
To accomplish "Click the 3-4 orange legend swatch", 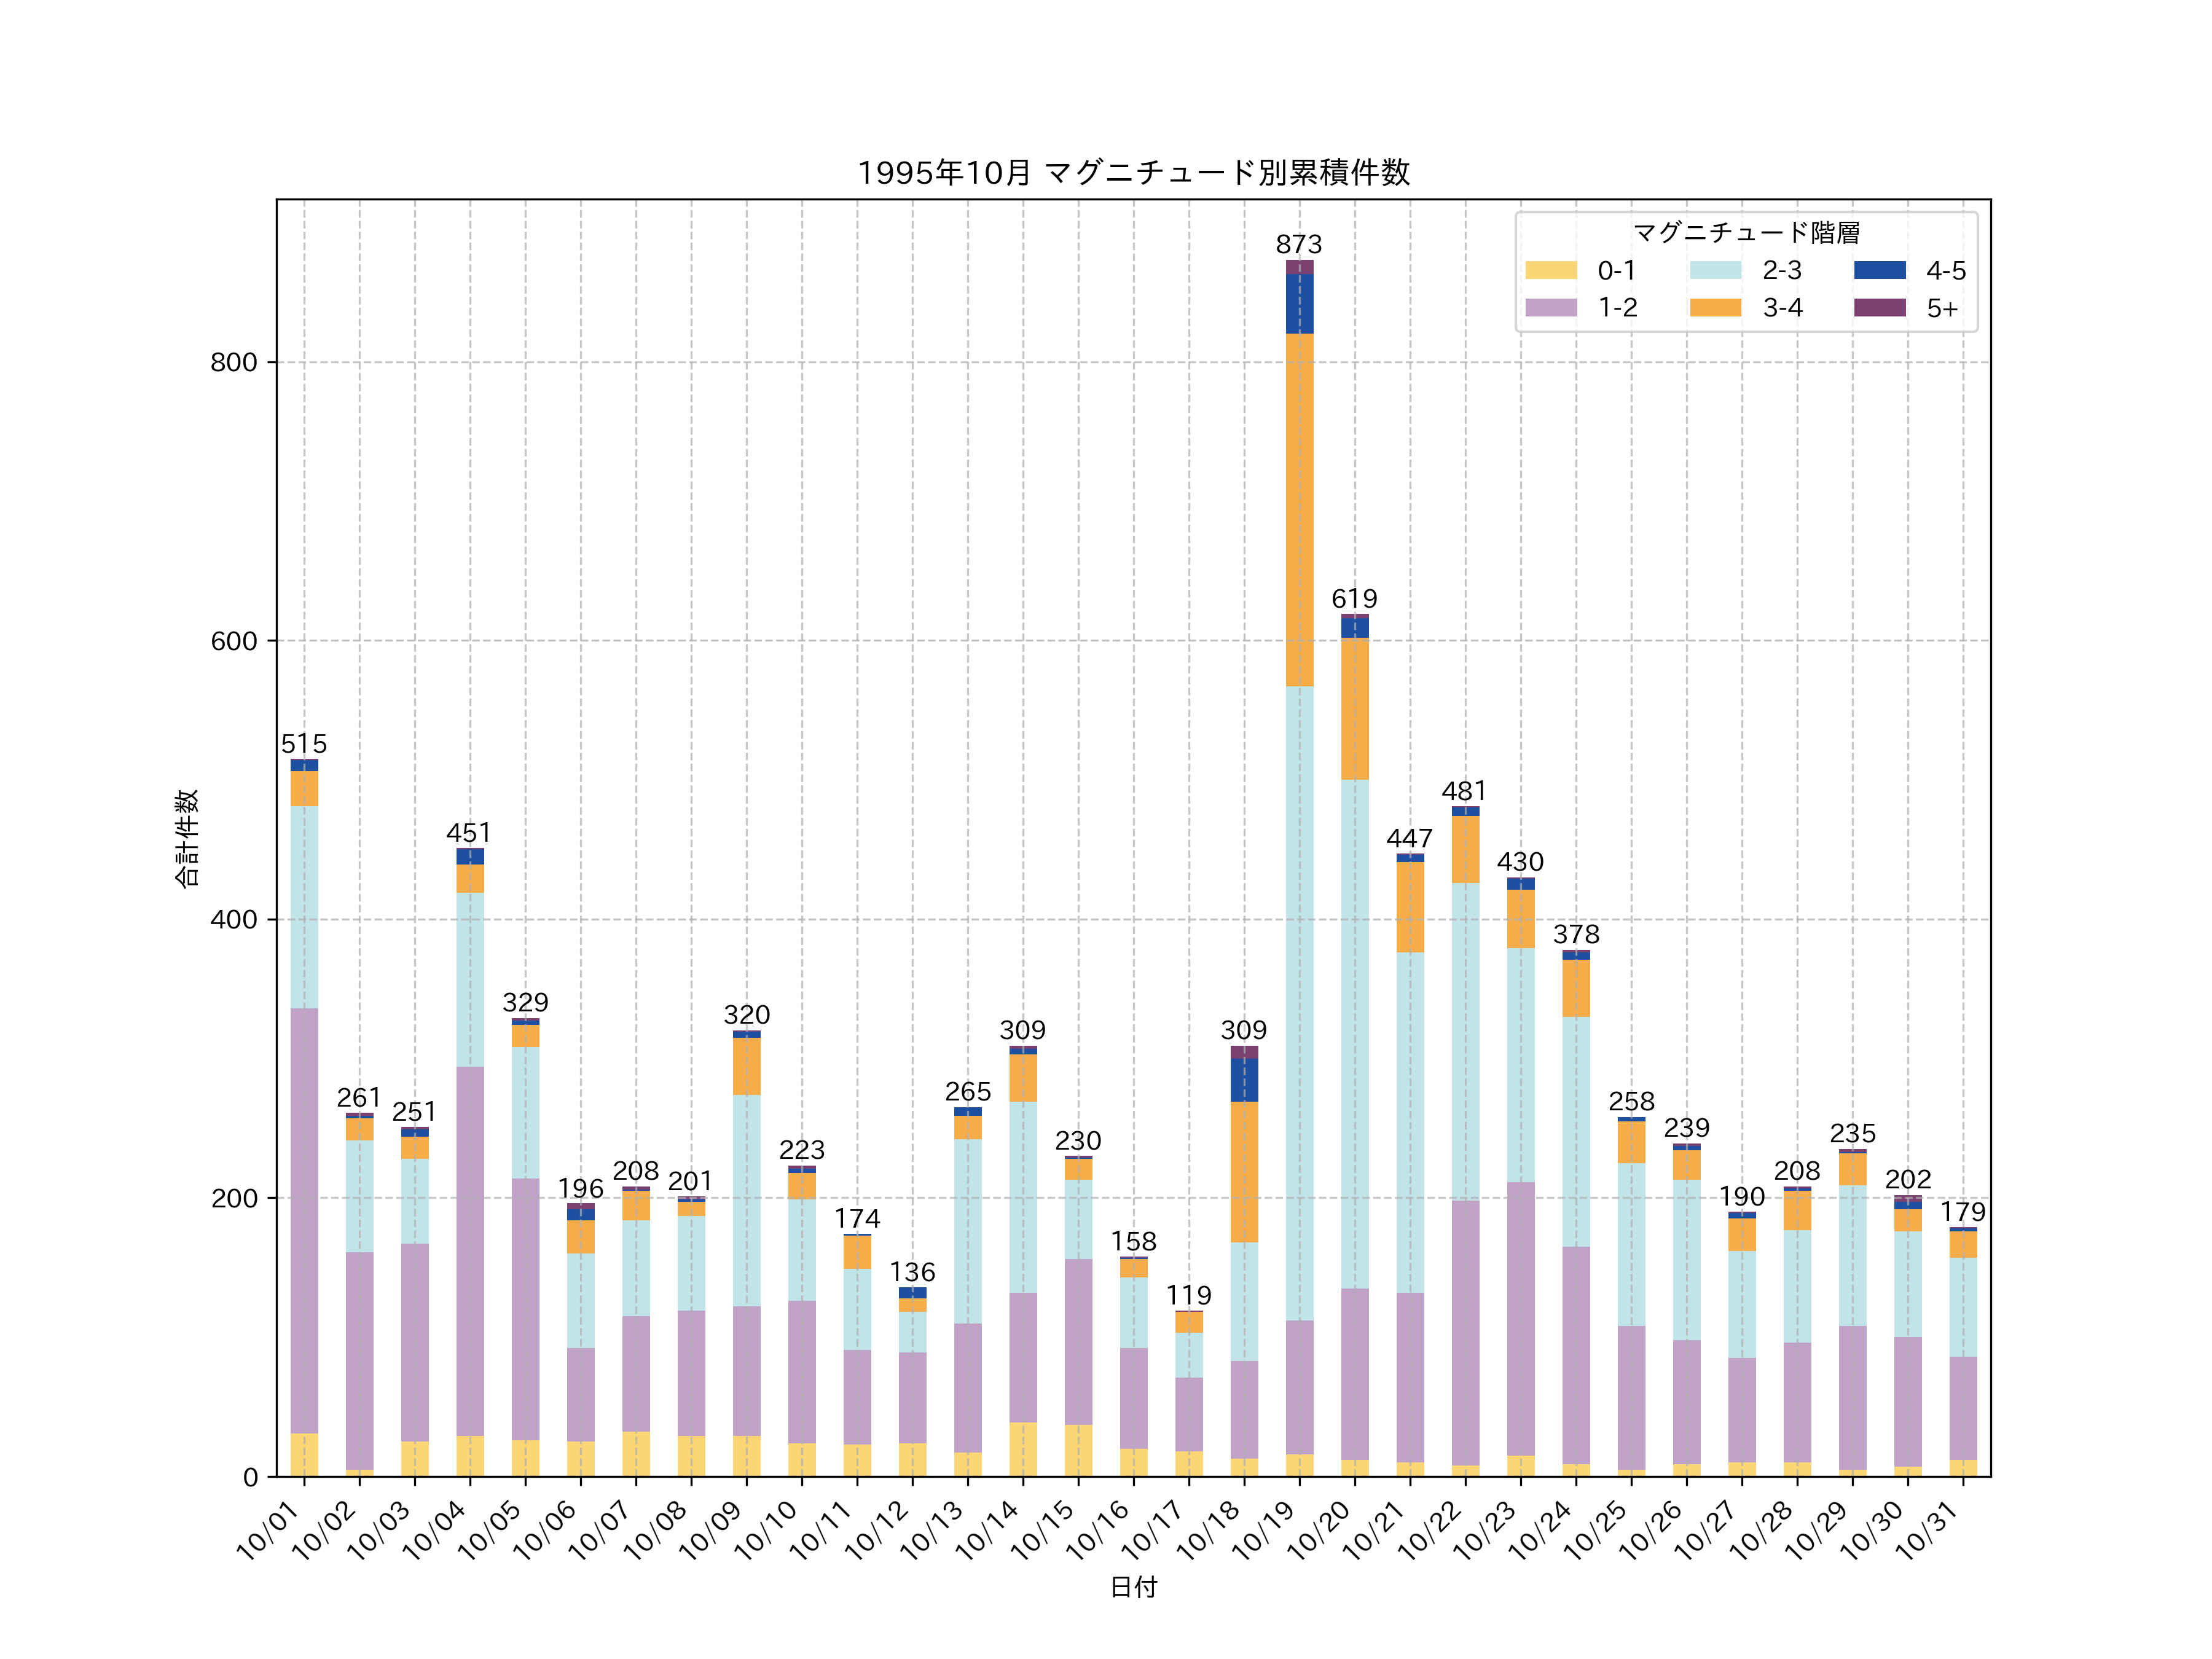I will [x=1715, y=307].
